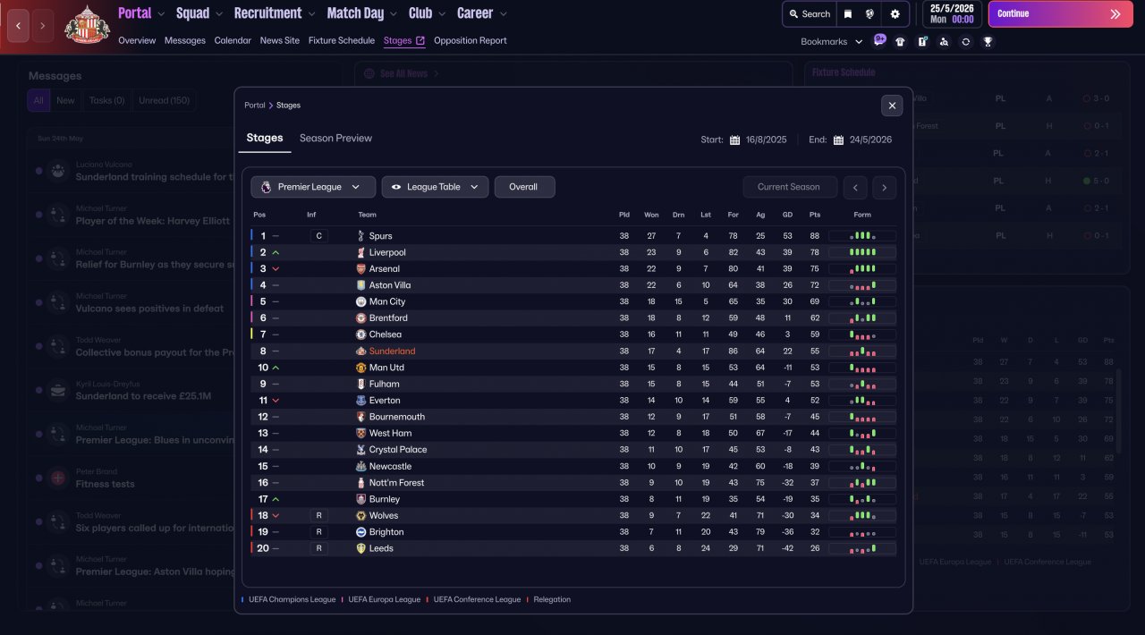The width and height of the screenshot is (1145, 635).
Task: Expand the Recruitment menu dropdown
Action: [311, 14]
